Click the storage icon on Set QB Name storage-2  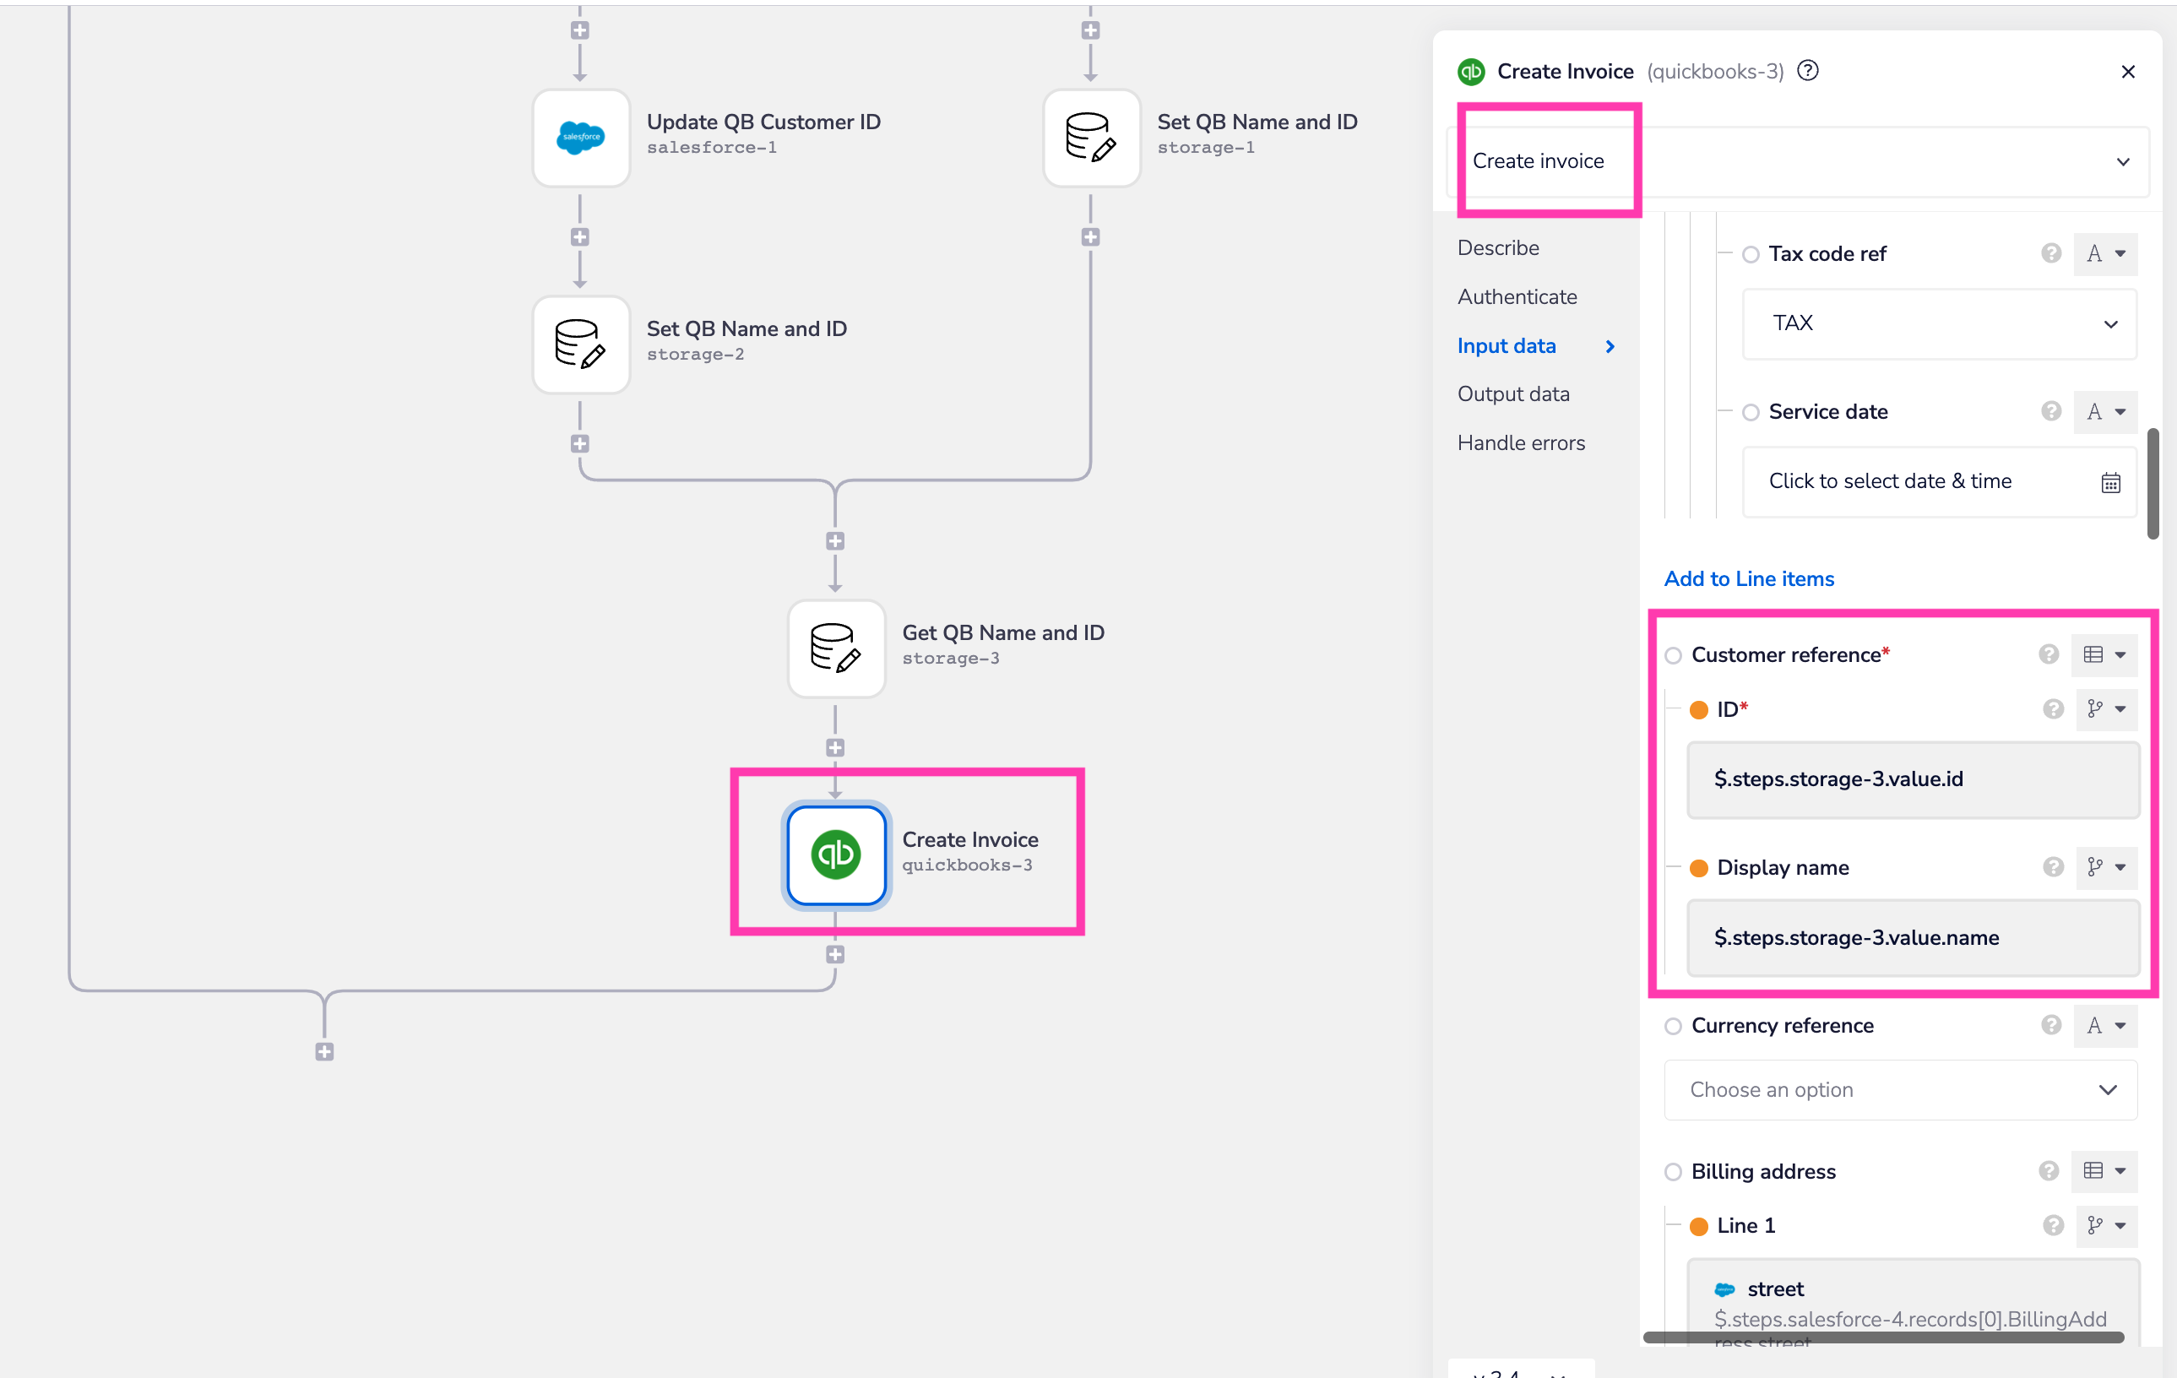pos(580,344)
